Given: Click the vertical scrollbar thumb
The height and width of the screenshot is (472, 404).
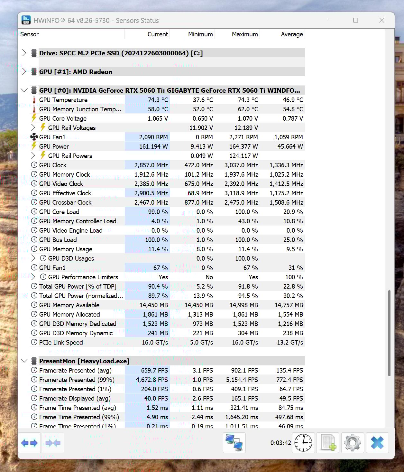Looking at the screenshot, I should point(389,333).
